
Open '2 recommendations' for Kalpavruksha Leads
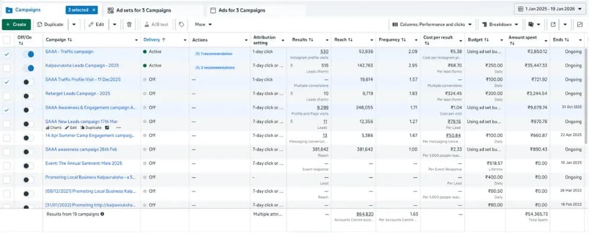[x=215, y=68]
